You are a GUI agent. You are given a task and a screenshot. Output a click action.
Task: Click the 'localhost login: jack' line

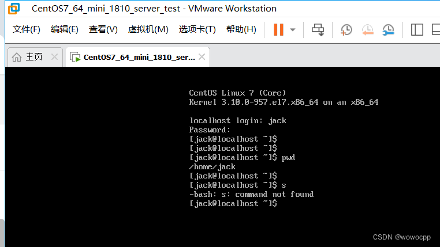(238, 120)
